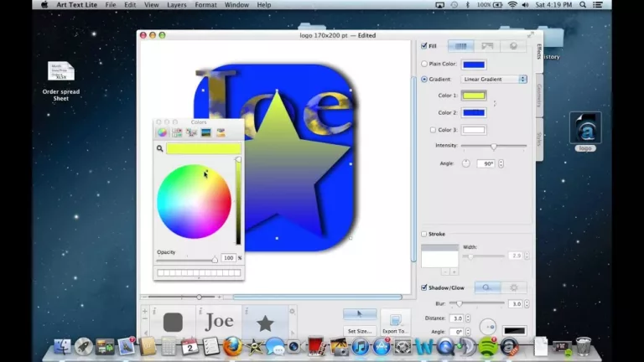Open the logo Art Text desktop file
Image resolution: width=644 pixels, height=362 pixels.
pos(585,132)
